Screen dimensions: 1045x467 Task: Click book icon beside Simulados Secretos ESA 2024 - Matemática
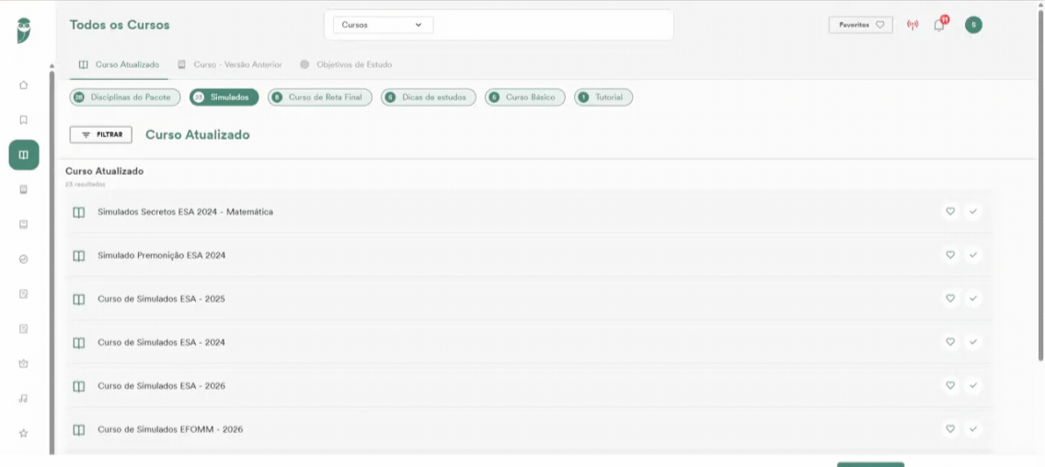click(x=78, y=212)
